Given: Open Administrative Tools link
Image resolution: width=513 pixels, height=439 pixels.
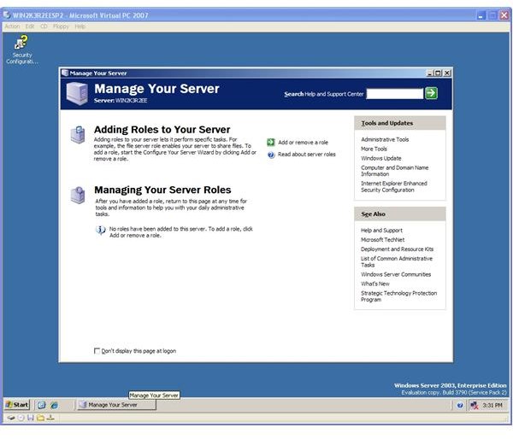Looking at the screenshot, I should point(385,139).
